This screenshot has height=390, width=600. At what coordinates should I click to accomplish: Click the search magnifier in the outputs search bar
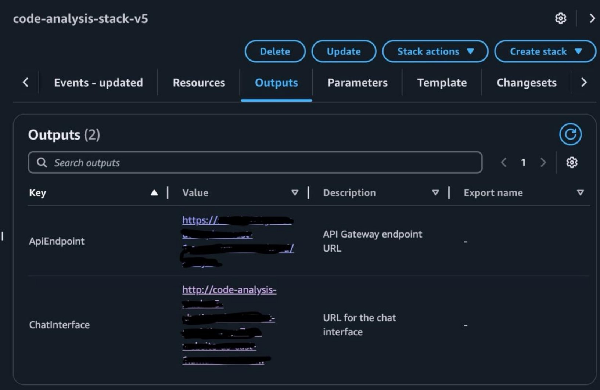[42, 162]
